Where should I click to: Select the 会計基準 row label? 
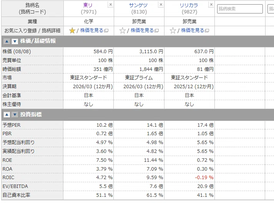tap(12, 96)
